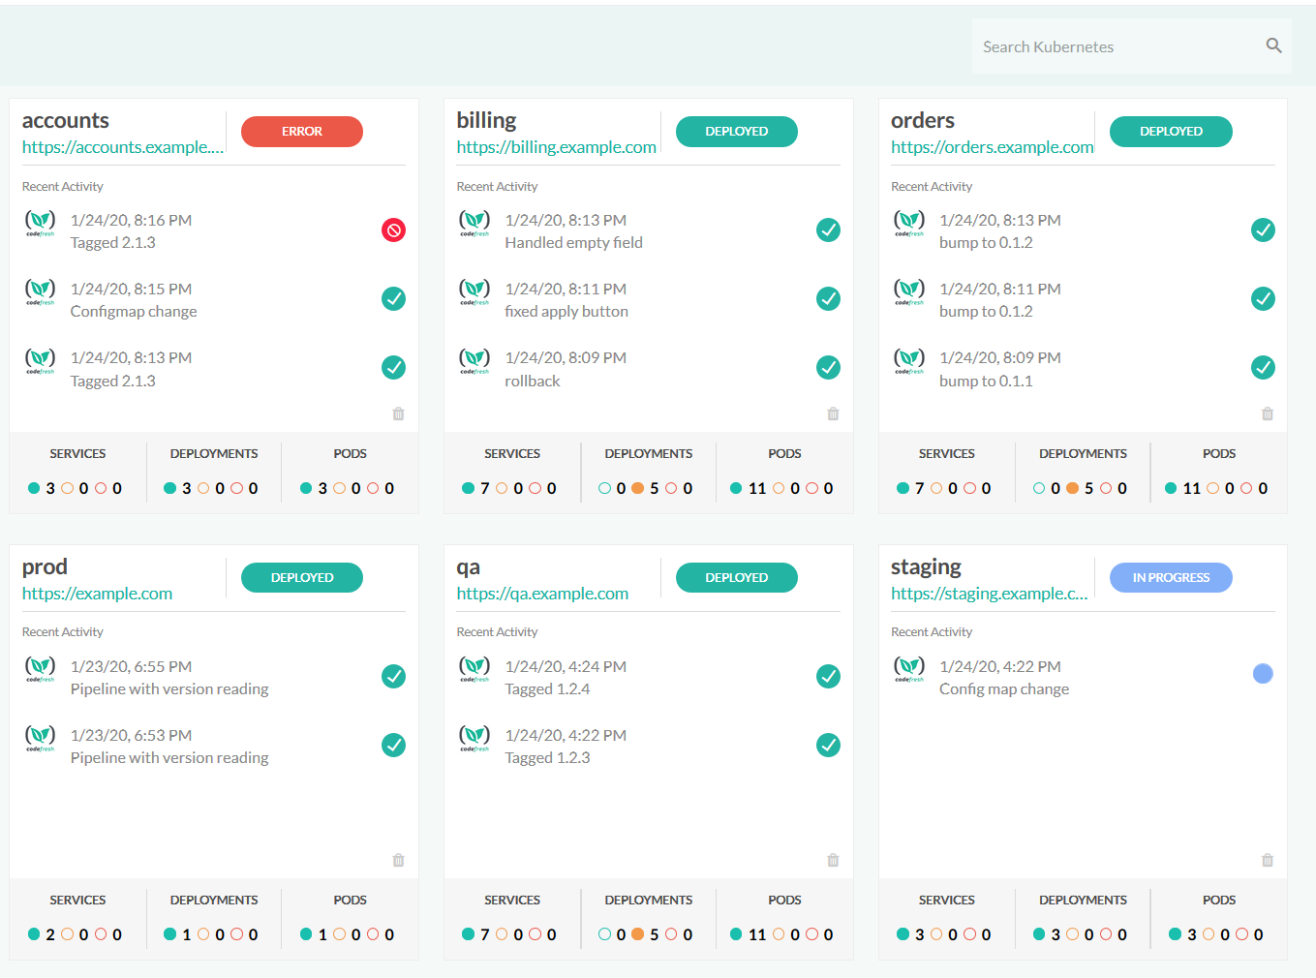
Task: Select 'bump to 0.1.1' activity in orders
Action: [x=986, y=382]
